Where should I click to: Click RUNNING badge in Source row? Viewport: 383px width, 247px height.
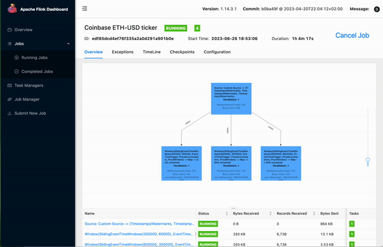pos(208,224)
